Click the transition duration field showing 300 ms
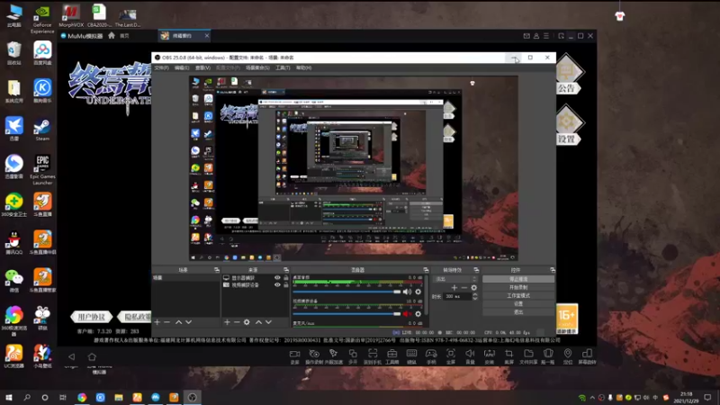Screen dimensions: 720x405 pos(457,297)
